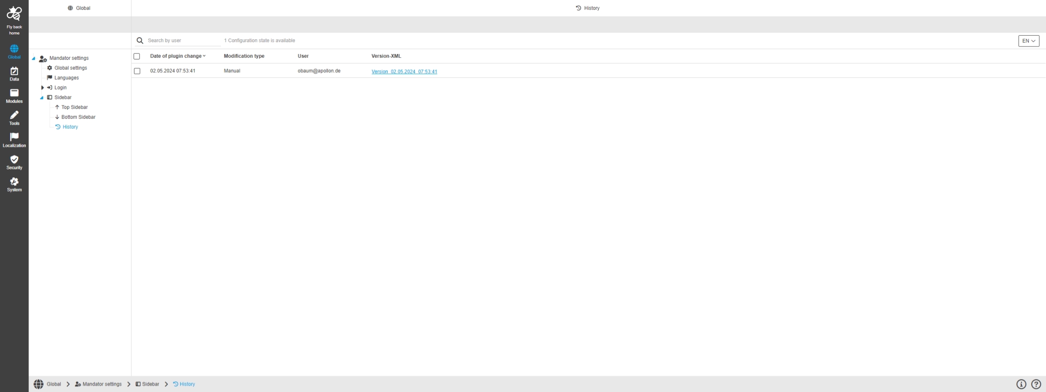Screen dimensions: 1046x392
Task: Click Global in the breadcrumb
Action: 54,384
